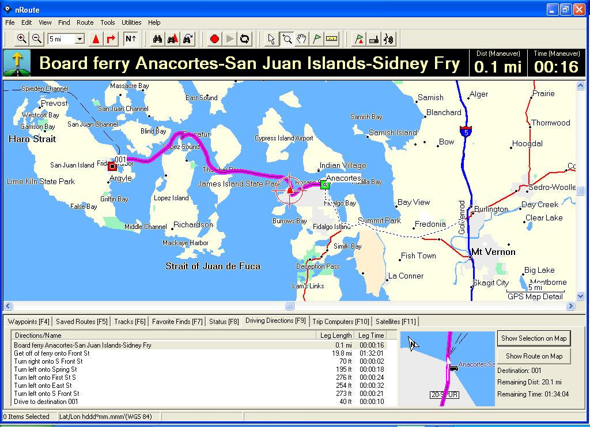Click the binoculars with blue arrow icon
The width and height of the screenshot is (590, 427).
pos(188,39)
